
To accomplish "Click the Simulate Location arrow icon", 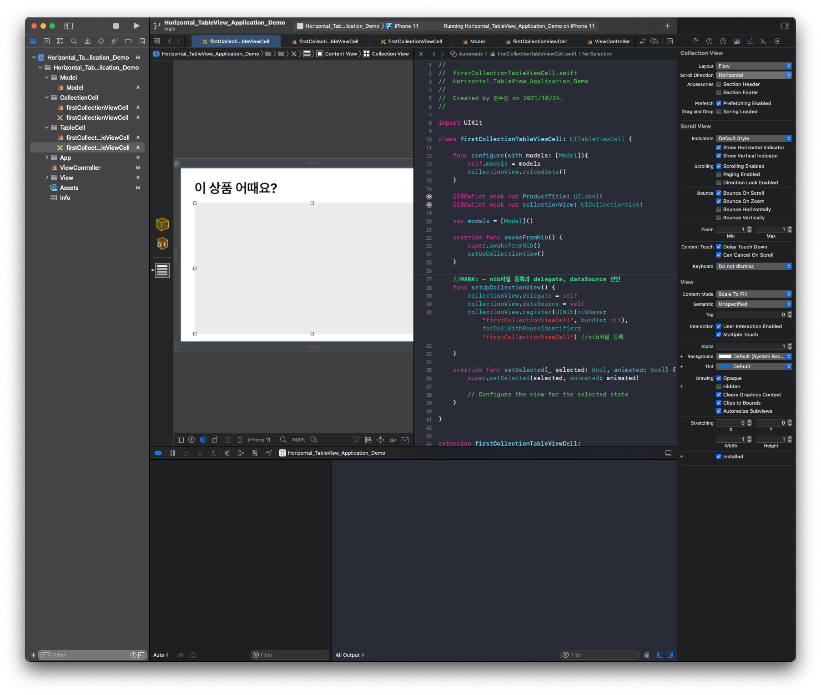I will [x=269, y=453].
